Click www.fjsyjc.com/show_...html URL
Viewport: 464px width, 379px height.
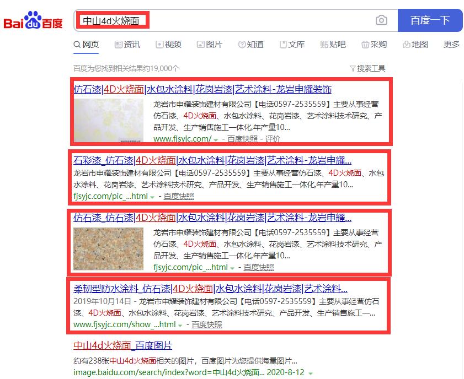(x=125, y=324)
